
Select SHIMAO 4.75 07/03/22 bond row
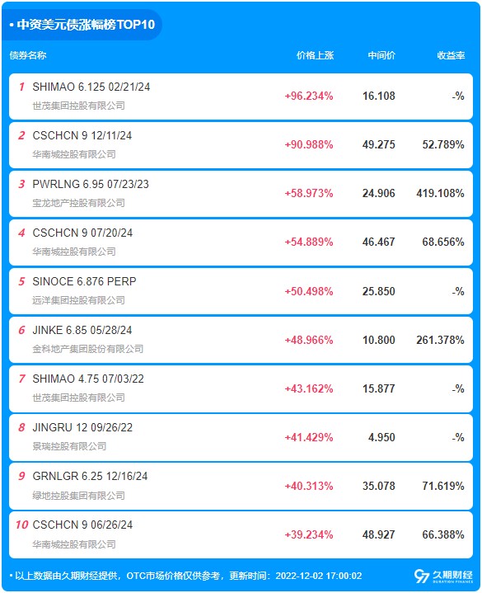pyautogui.click(x=241, y=388)
